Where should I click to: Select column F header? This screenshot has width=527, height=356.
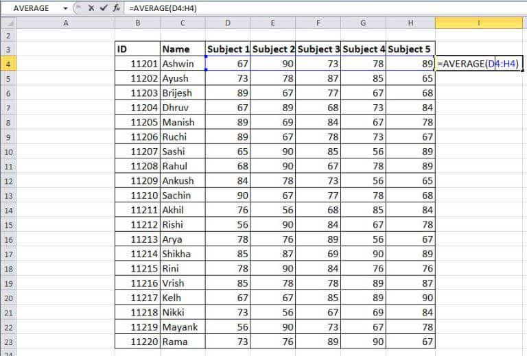[318, 23]
